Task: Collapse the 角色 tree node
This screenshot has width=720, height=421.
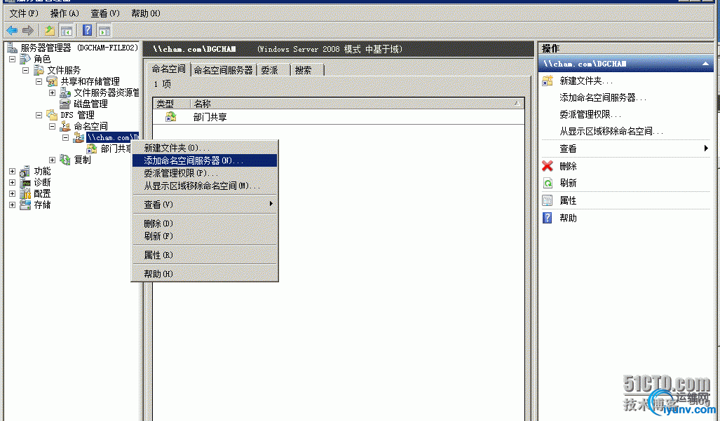Action: tap(13, 59)
